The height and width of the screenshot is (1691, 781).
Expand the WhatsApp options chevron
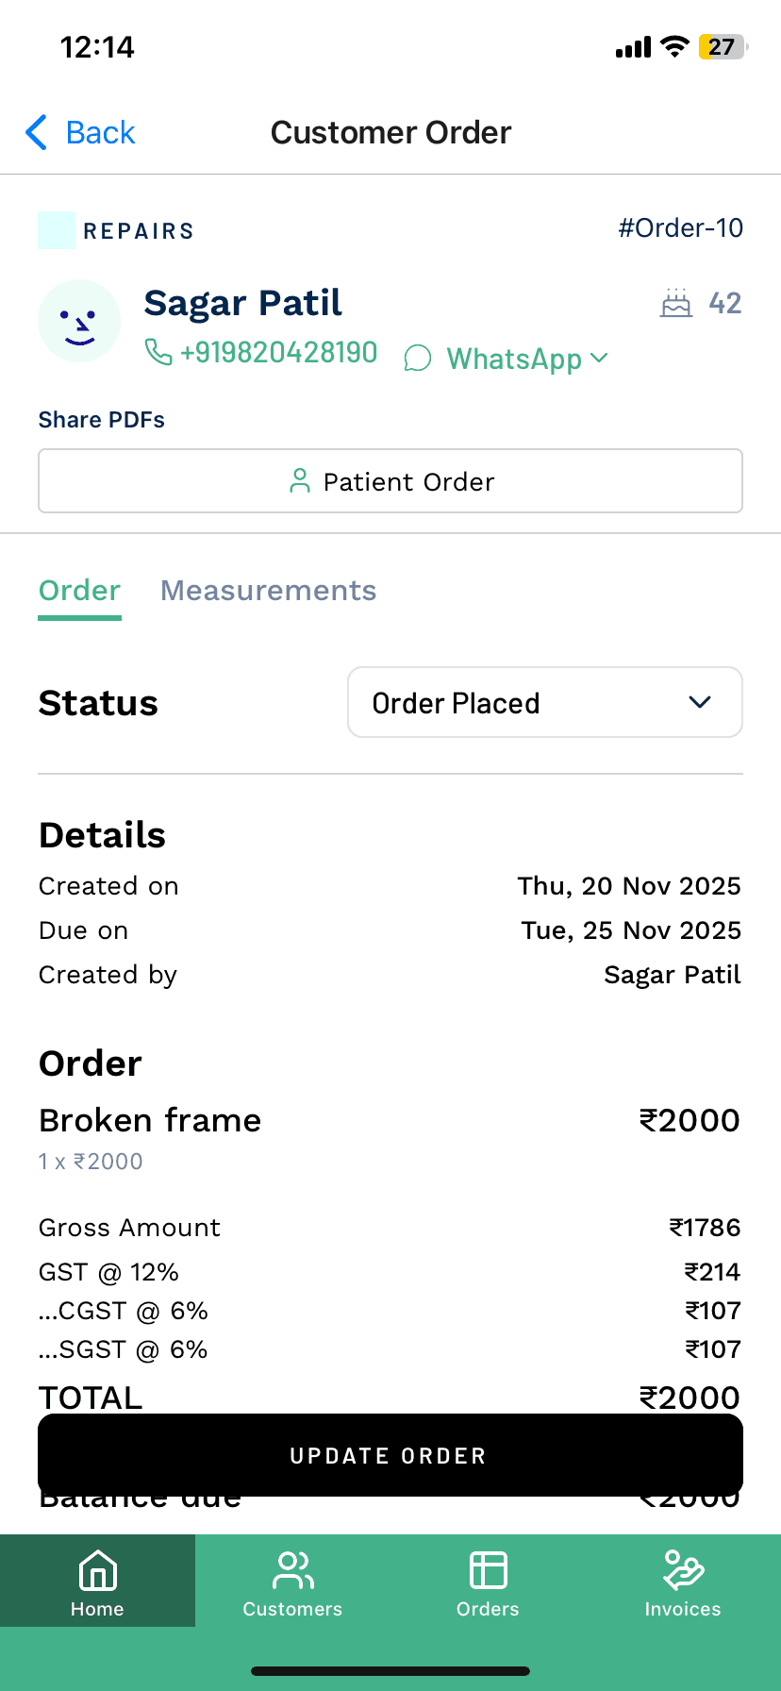point(599,358)
